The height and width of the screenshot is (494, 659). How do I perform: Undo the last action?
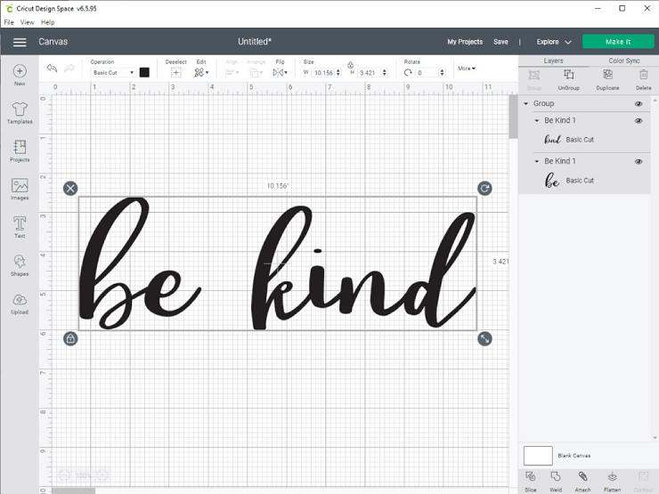(52, 68)
